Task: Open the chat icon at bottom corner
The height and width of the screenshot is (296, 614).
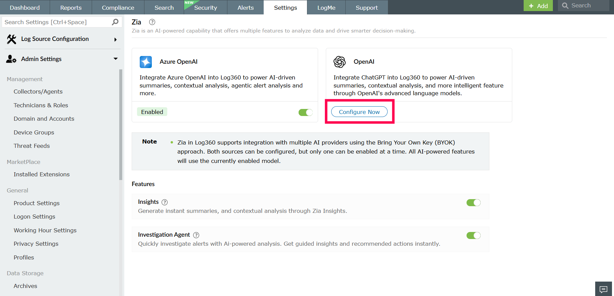Action: tap(604, 289)
